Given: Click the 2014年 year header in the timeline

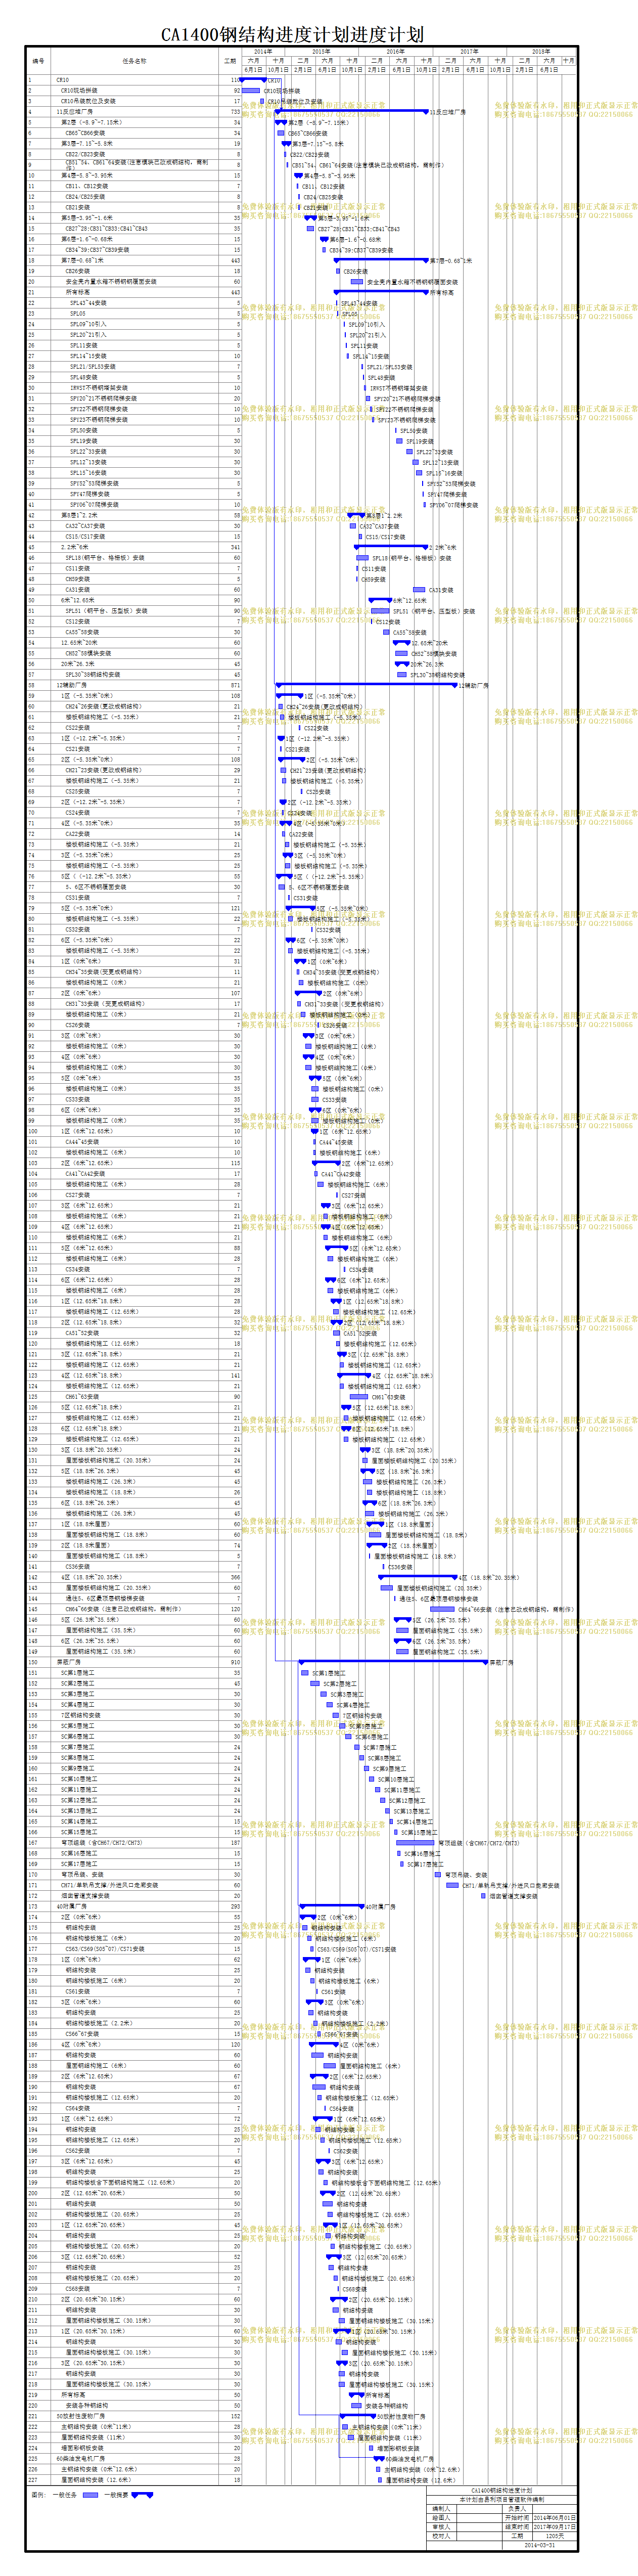Looking at the screenshot, I should pyautogui.click(x=262, y=51).
